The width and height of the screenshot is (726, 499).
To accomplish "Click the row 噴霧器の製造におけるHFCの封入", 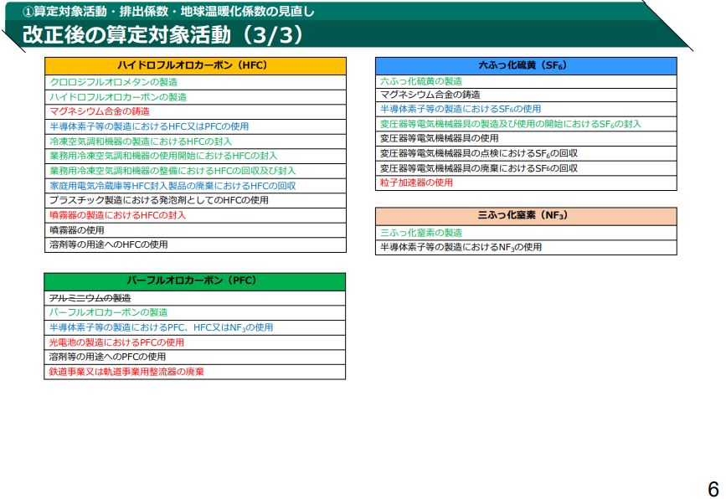I will pyautogui.click(x=195, y=216).
